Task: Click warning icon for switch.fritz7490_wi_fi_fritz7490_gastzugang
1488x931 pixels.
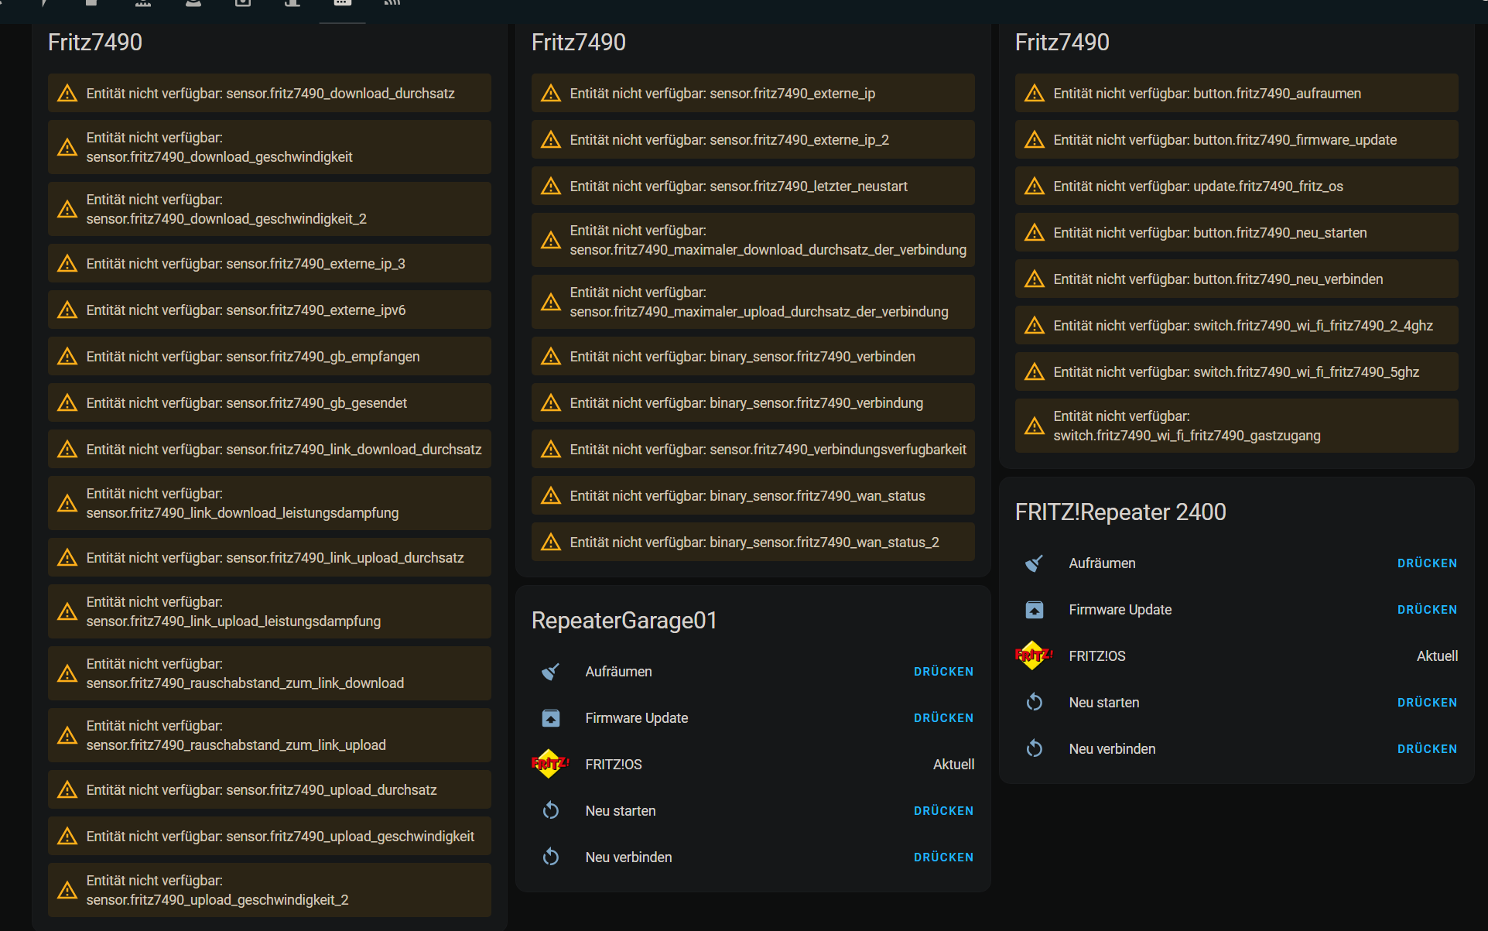Action: [1035, 426]
